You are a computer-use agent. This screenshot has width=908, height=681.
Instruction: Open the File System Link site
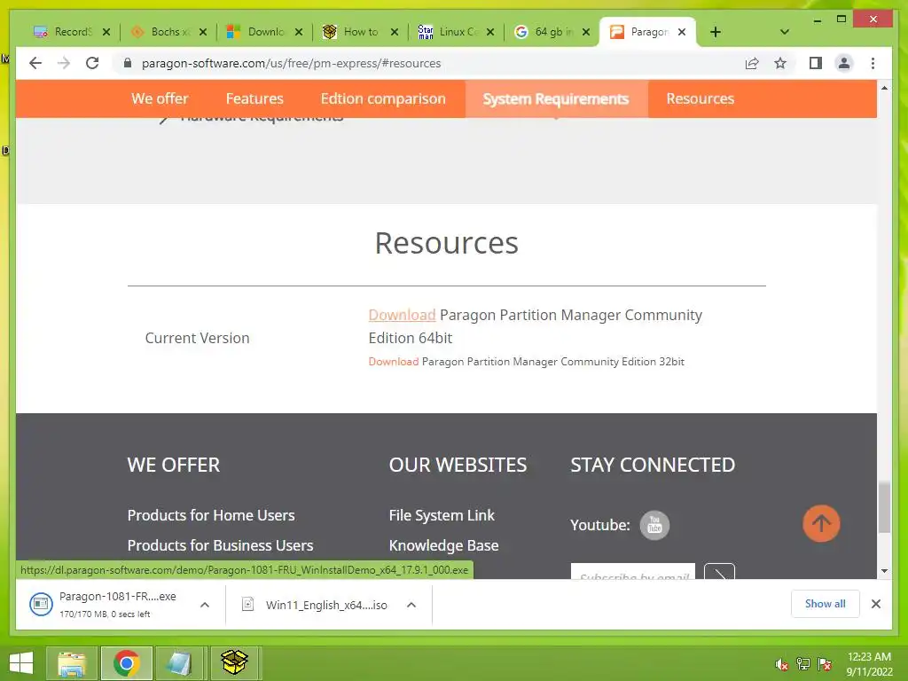click(442, 515)
